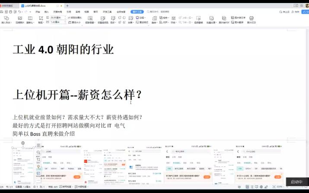Open the 色彩 color dropdown
Image resolution: width=309 pixels, height=193 pixels.
[x=113, y=22]
